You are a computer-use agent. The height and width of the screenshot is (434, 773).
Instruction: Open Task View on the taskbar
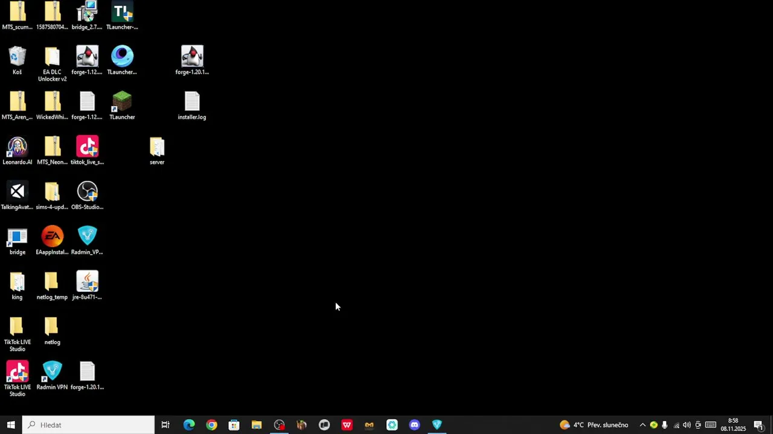click(165, 425)
